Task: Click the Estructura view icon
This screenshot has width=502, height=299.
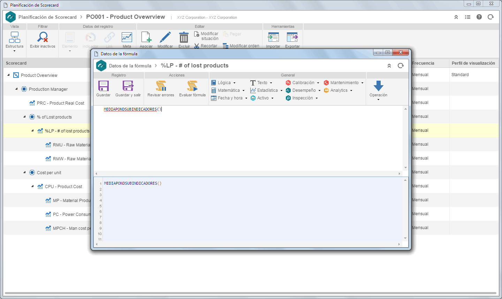Action: pos(15,37)
